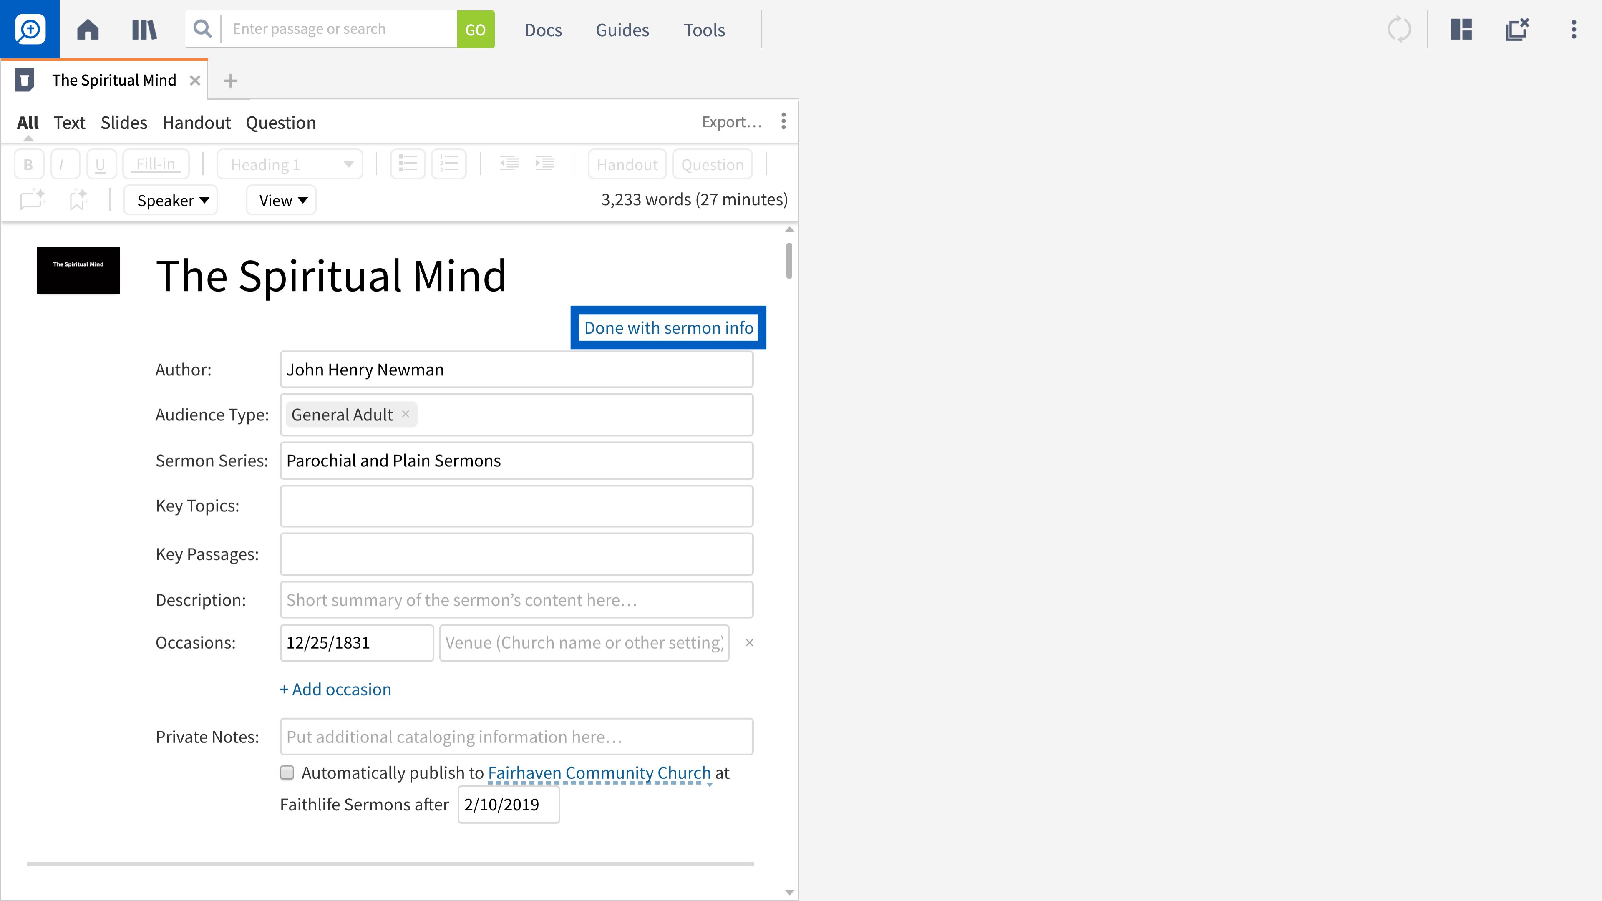Edit the publish date 2/10/2019

[509, 805]
